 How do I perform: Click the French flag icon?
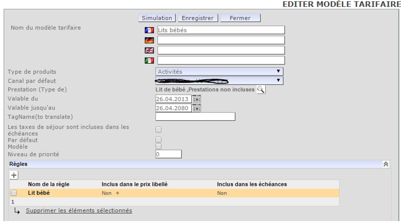(x=149, y=30)
